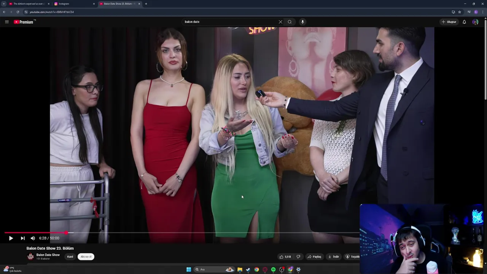The width and height of the screenshot is (487, 274).
Task: Download the video with İndir
Action: click(x=333, y=256)
